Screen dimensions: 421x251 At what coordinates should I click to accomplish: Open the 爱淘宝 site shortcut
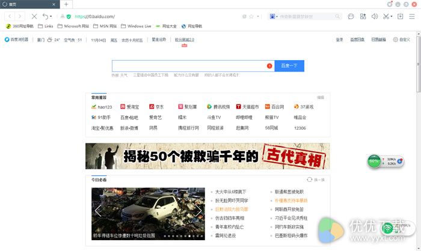click(x=130, y=107)
